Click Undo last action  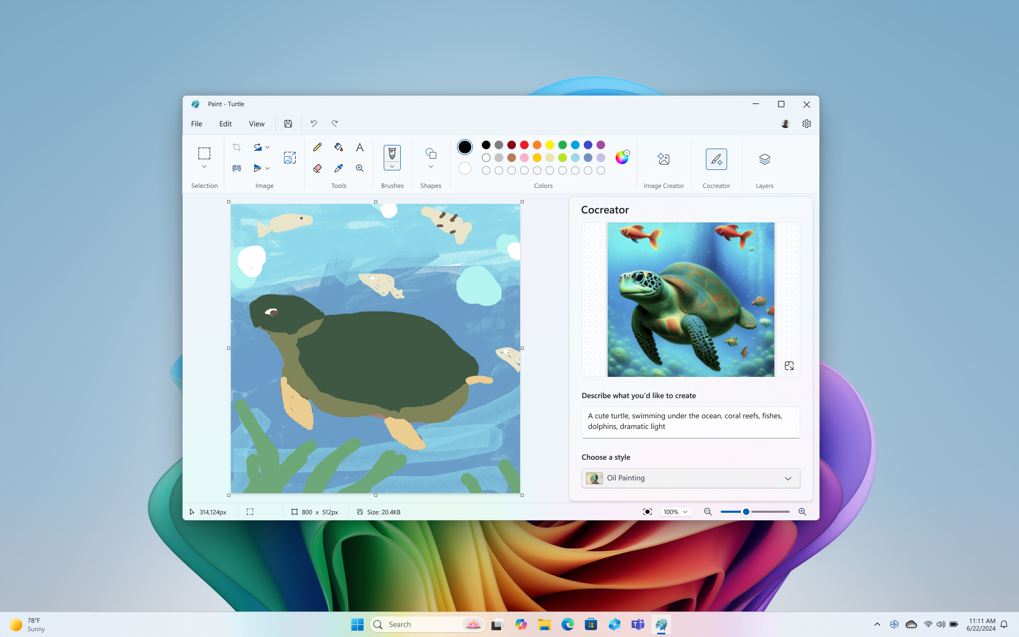pyautogui.click(x=313, y=123)
